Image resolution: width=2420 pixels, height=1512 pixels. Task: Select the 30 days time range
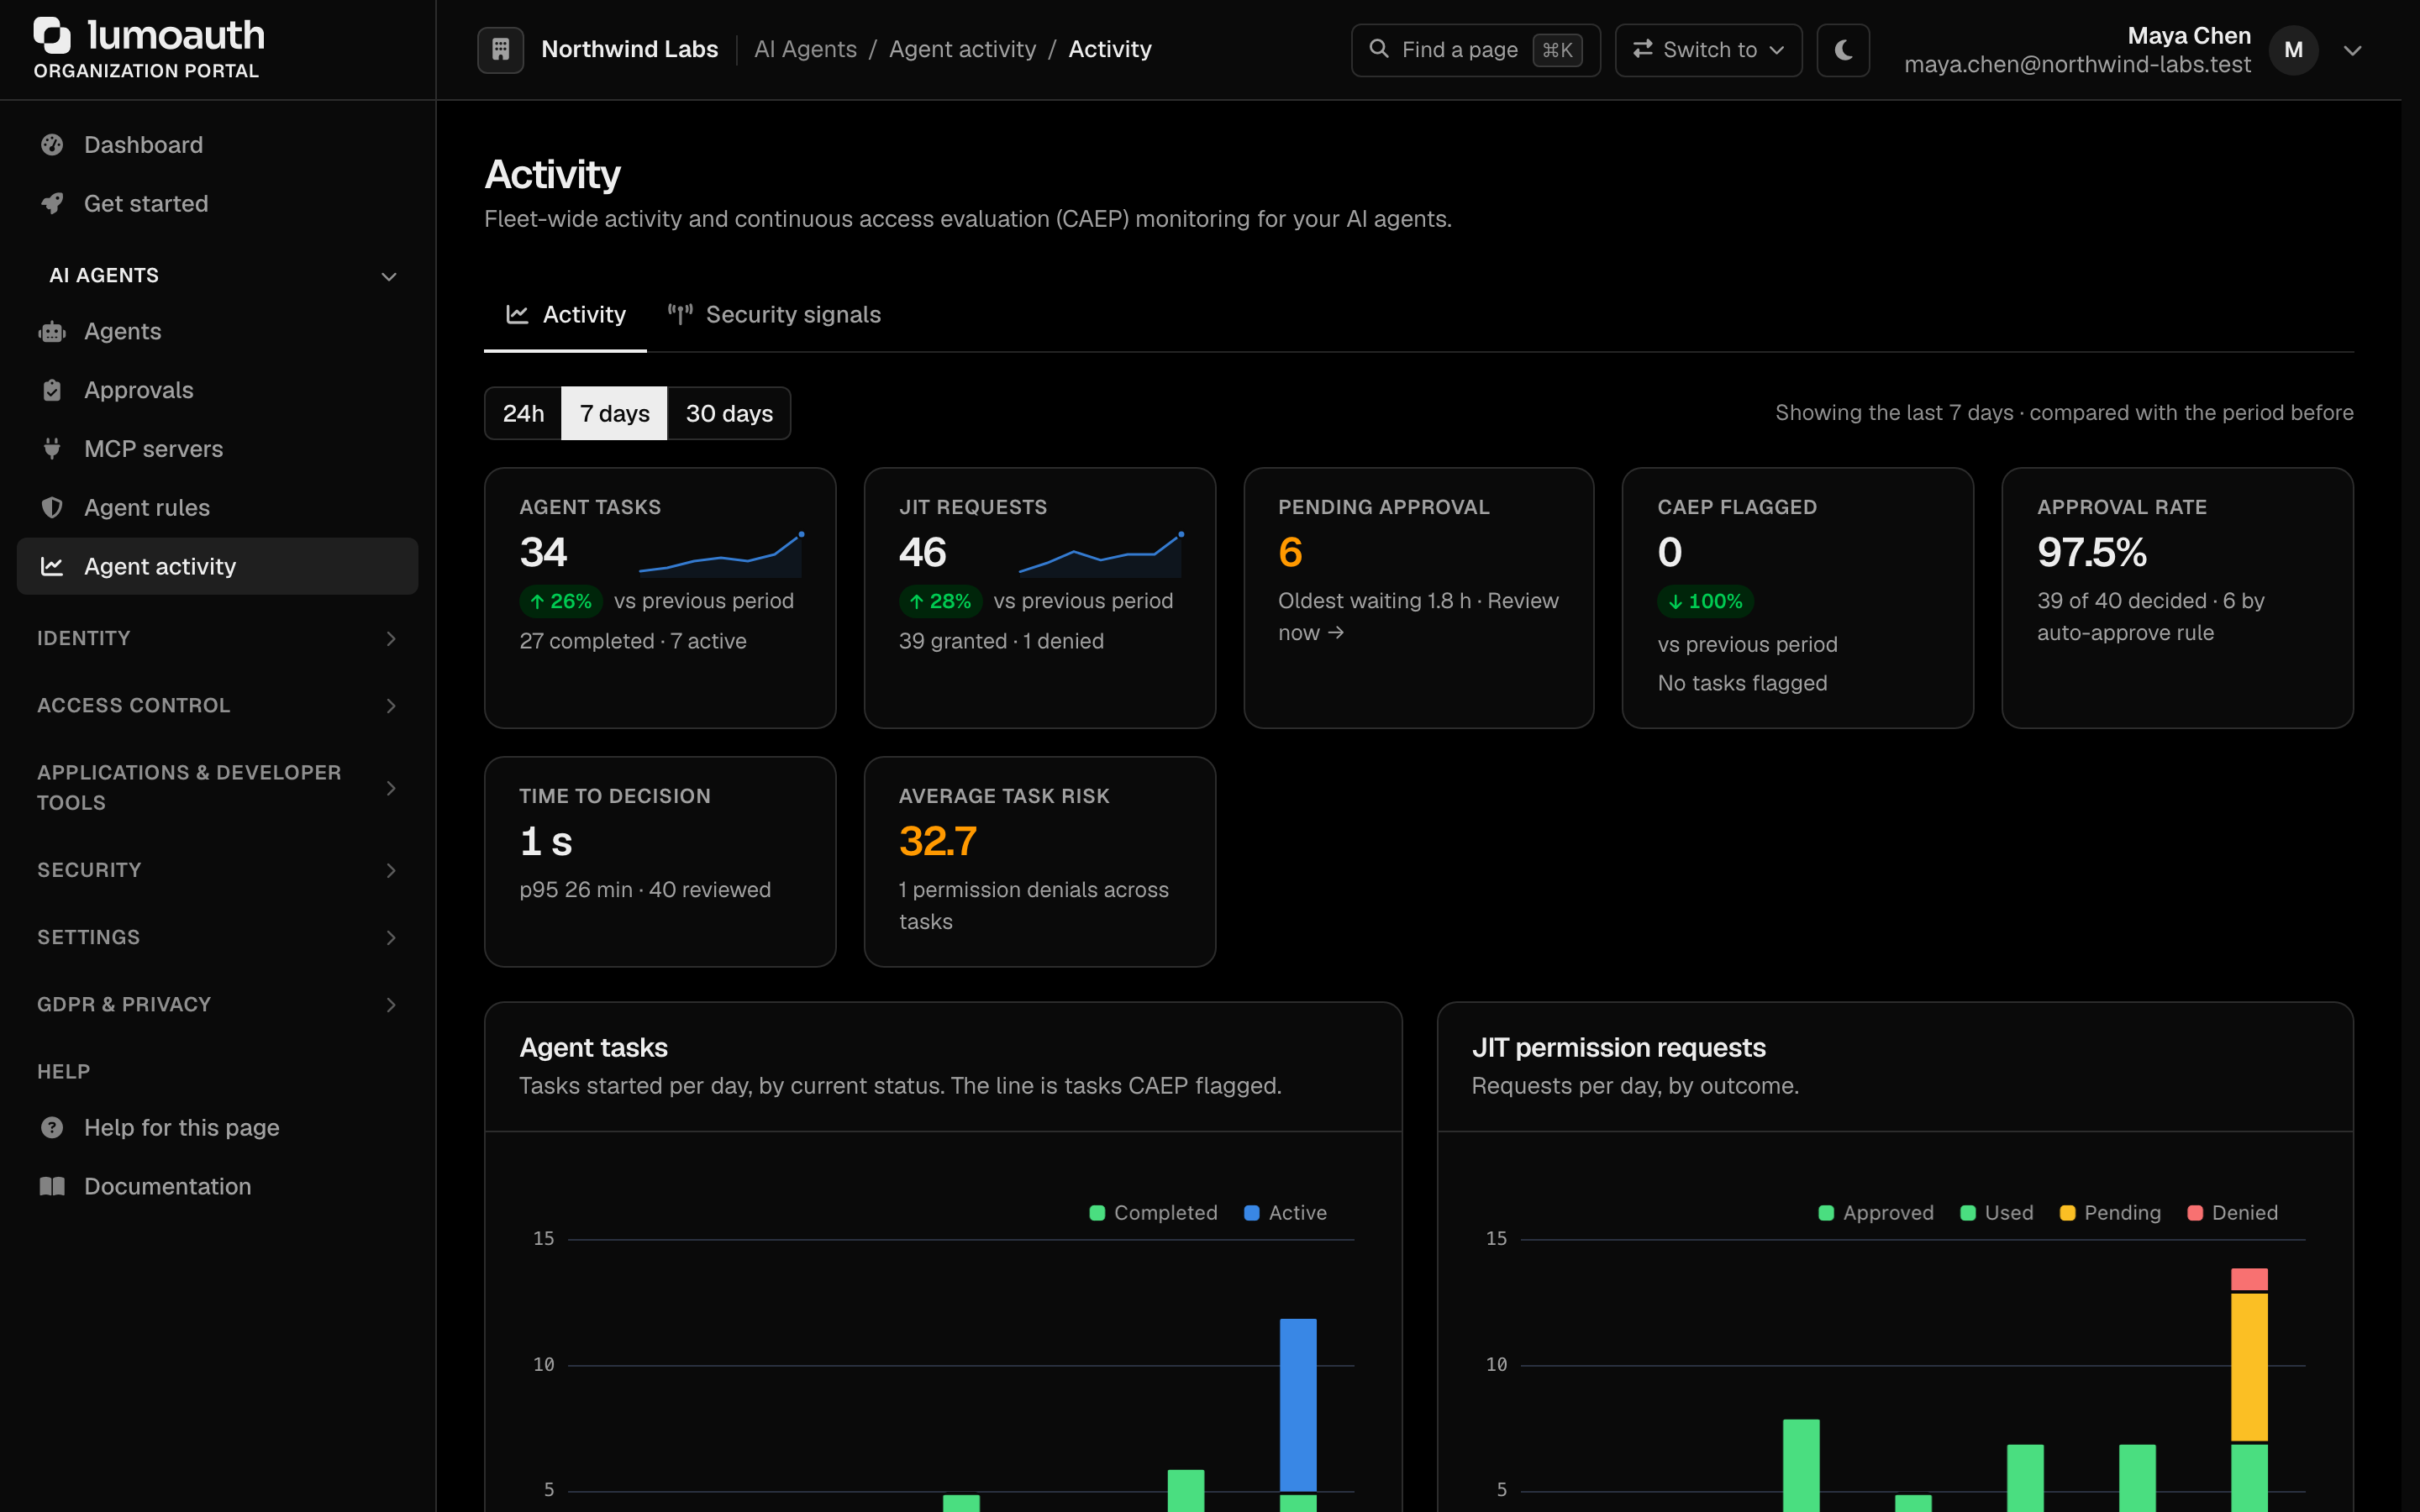[x=729, y=413]
